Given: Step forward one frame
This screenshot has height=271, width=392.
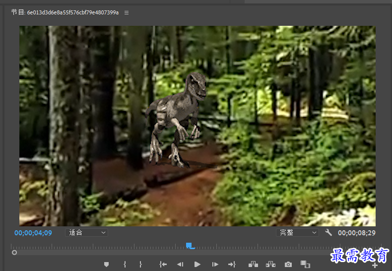Looking at the screenshot, I should click(215, 264).
